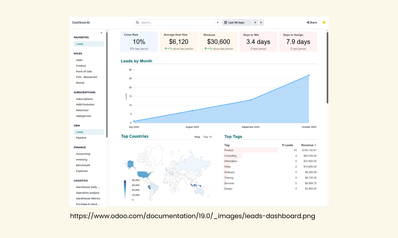Open the Salesperson dashboard
The width and height of the screenshot is (398, 238).
pyautogui.click(x=84, y=116)
